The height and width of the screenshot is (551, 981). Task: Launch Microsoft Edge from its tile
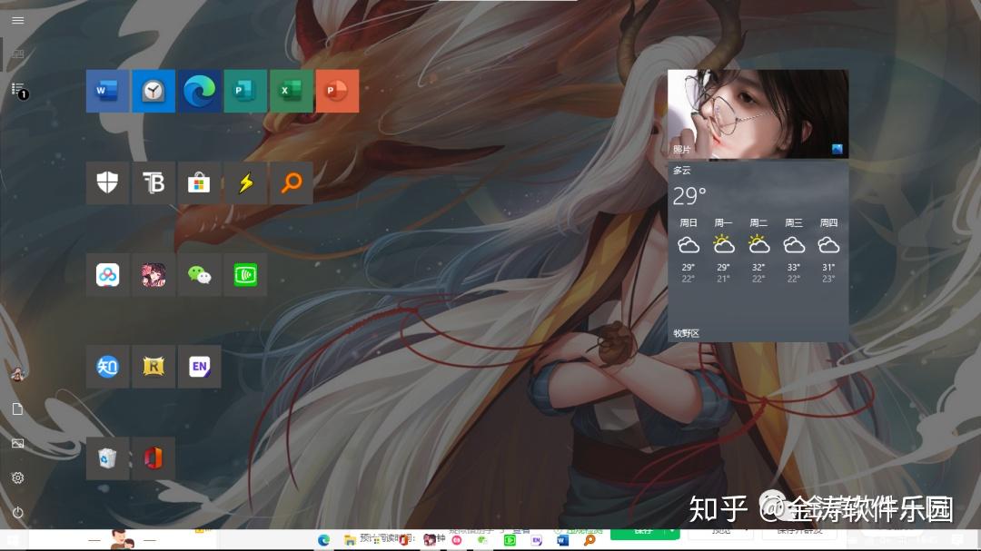point(199,91)
